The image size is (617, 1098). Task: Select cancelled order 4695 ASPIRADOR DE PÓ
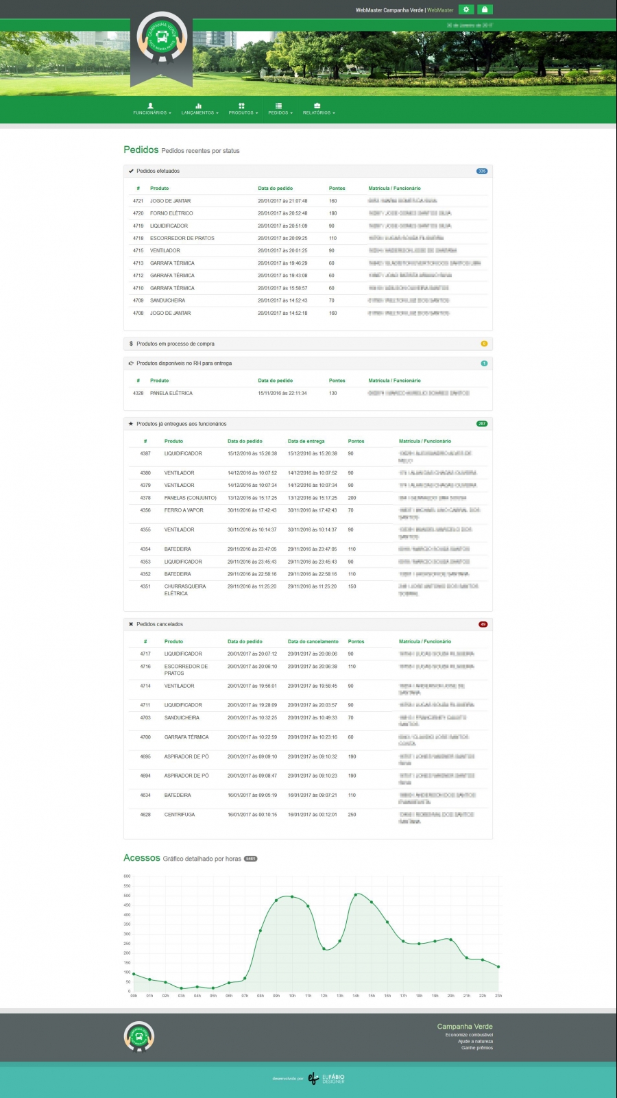coord(308,760)
